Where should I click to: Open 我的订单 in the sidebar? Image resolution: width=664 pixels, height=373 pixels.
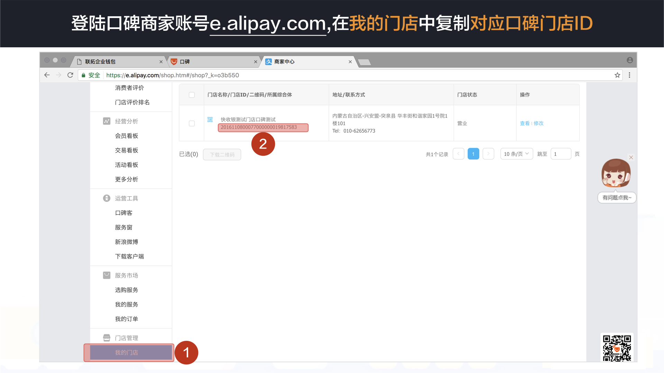pos(127,319)
